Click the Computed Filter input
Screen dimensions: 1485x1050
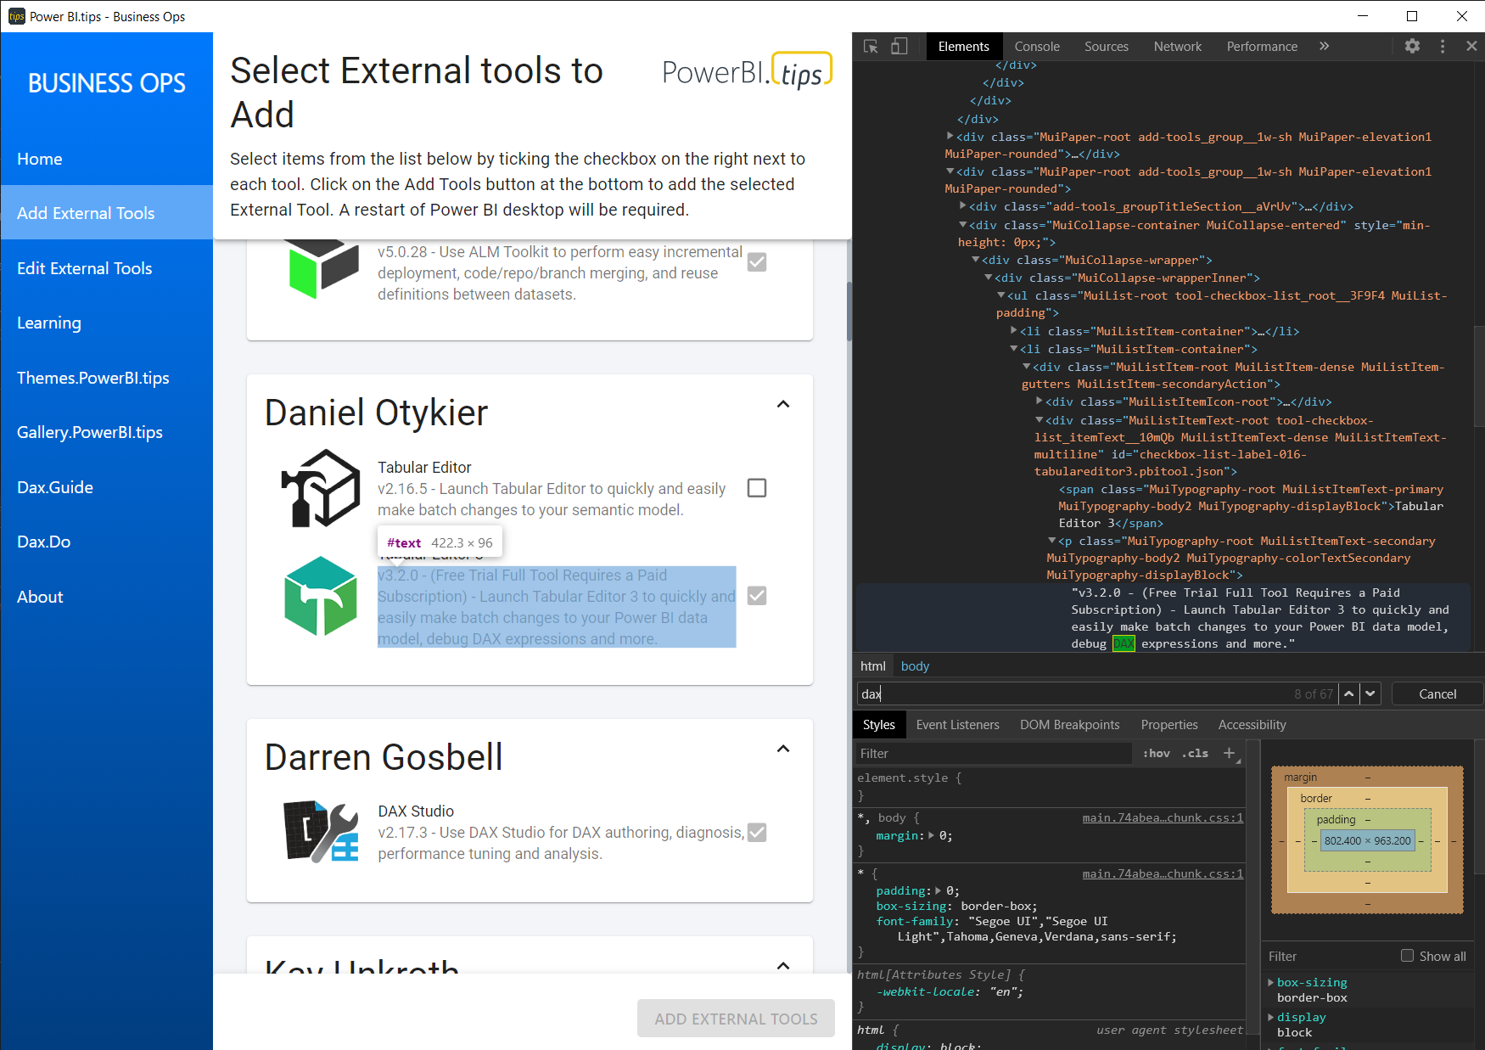(x=1328, y=956)
